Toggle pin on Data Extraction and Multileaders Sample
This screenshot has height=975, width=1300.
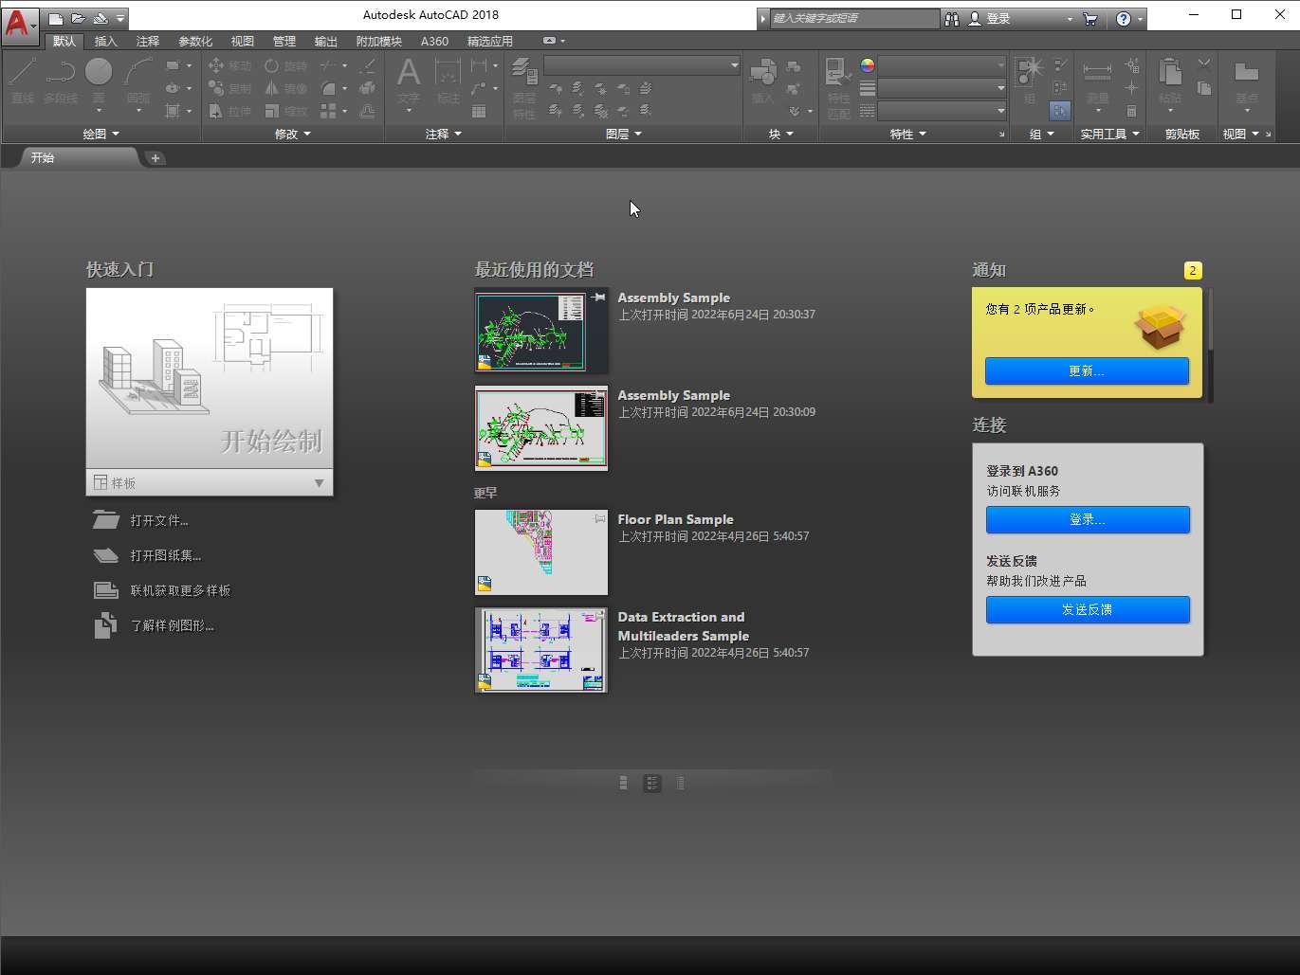point(598,616)
